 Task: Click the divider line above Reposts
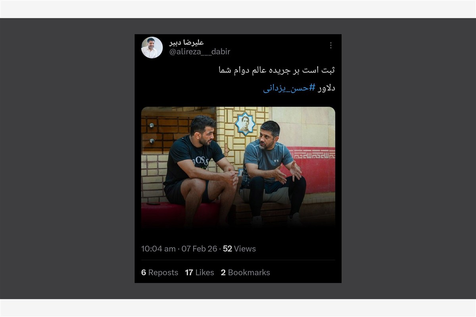tap(238, 260)
